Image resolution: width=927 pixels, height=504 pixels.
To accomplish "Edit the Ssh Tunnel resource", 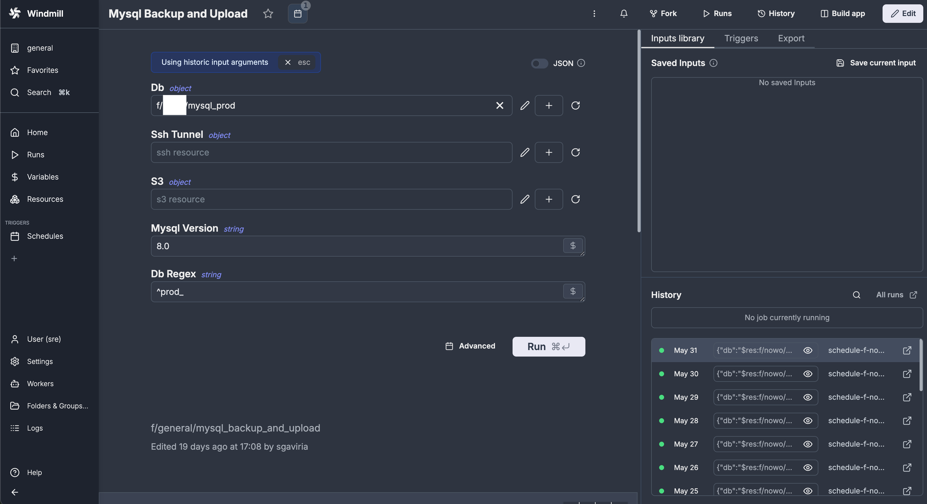I will point(525,152).
